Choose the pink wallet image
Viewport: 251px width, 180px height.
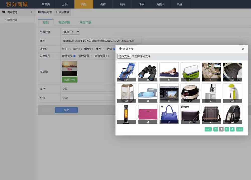148,114
